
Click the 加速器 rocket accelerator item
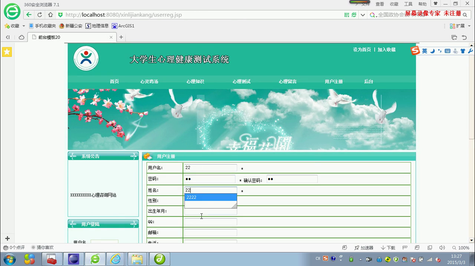pos(364,247)
